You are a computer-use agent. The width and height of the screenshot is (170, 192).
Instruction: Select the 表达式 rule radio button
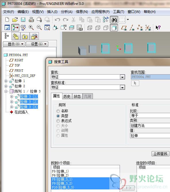click(x=58, y=121)
